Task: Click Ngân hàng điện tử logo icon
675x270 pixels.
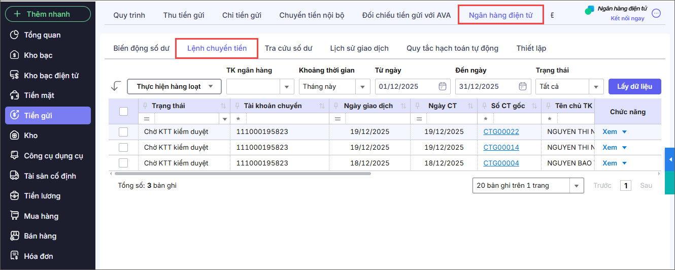Action: pyautogui.click(x=589, y=10)
